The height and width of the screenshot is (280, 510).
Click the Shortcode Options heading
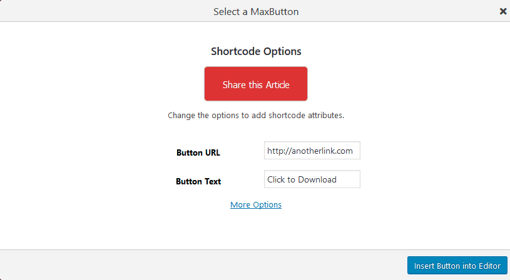(255, 51)
